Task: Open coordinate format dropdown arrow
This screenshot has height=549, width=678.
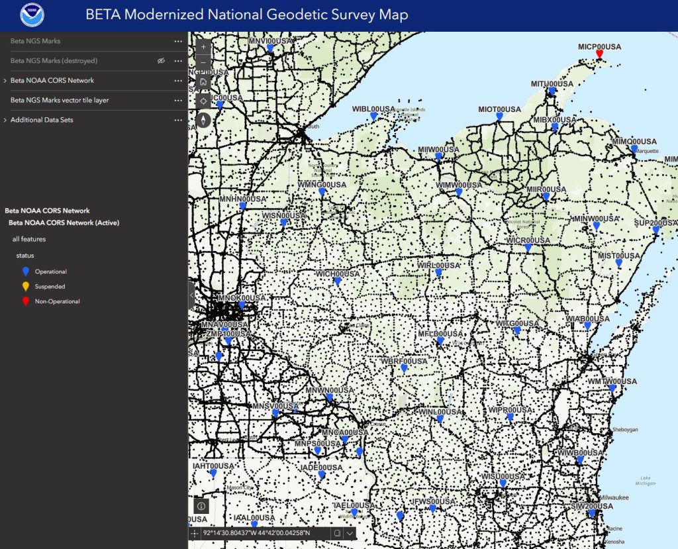Action: click(x=350, y=533)
